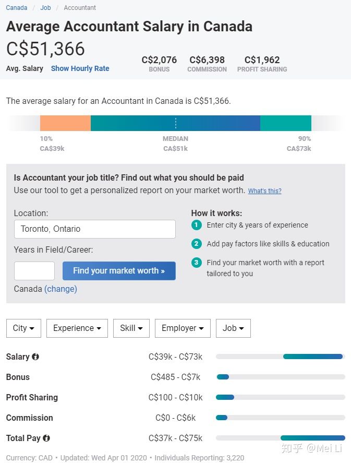Viewport: 351px width, 463px height.
Task: Click the Salary range bar C$39k - C$73k
Action: tap(312, 357)
